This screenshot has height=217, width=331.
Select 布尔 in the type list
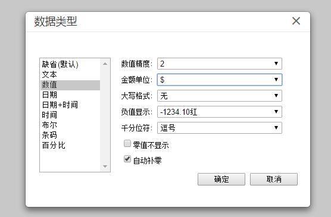tap(70, 125)
